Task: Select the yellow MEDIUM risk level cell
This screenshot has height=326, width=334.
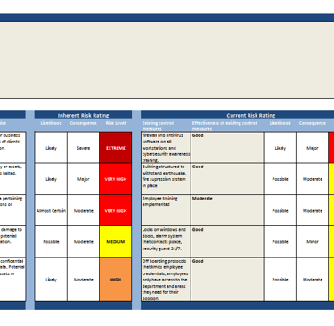Action: [x=116, y=242]
